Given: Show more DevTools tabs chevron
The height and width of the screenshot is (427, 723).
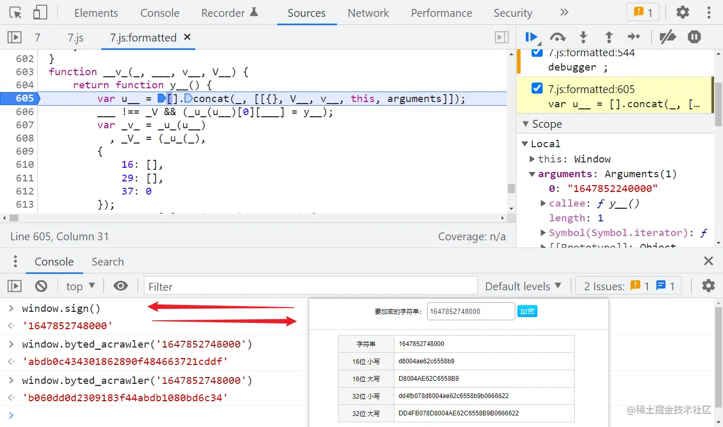Looking at the screenshot, I should [564, 13].
